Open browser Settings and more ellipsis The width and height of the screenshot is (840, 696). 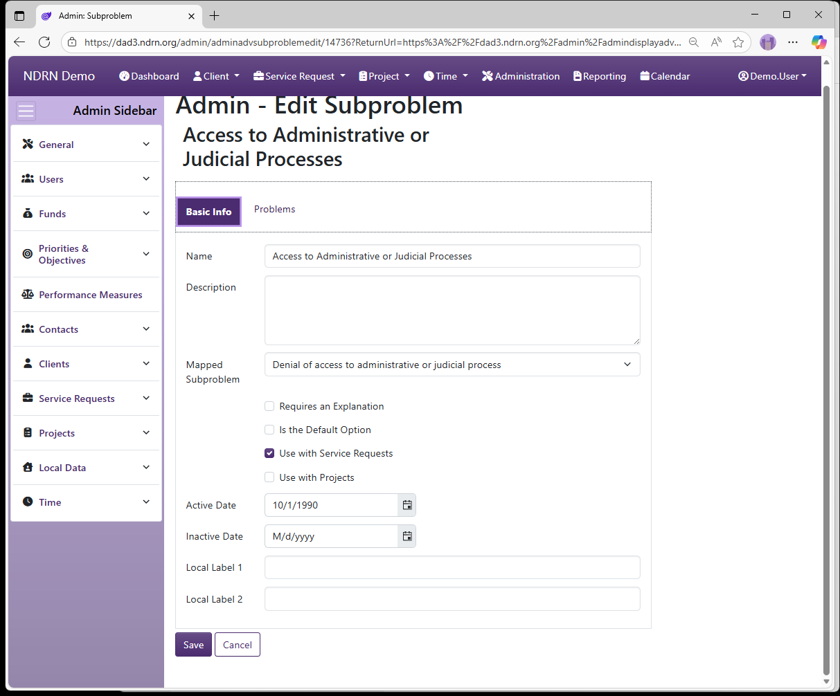click(793, 42)
